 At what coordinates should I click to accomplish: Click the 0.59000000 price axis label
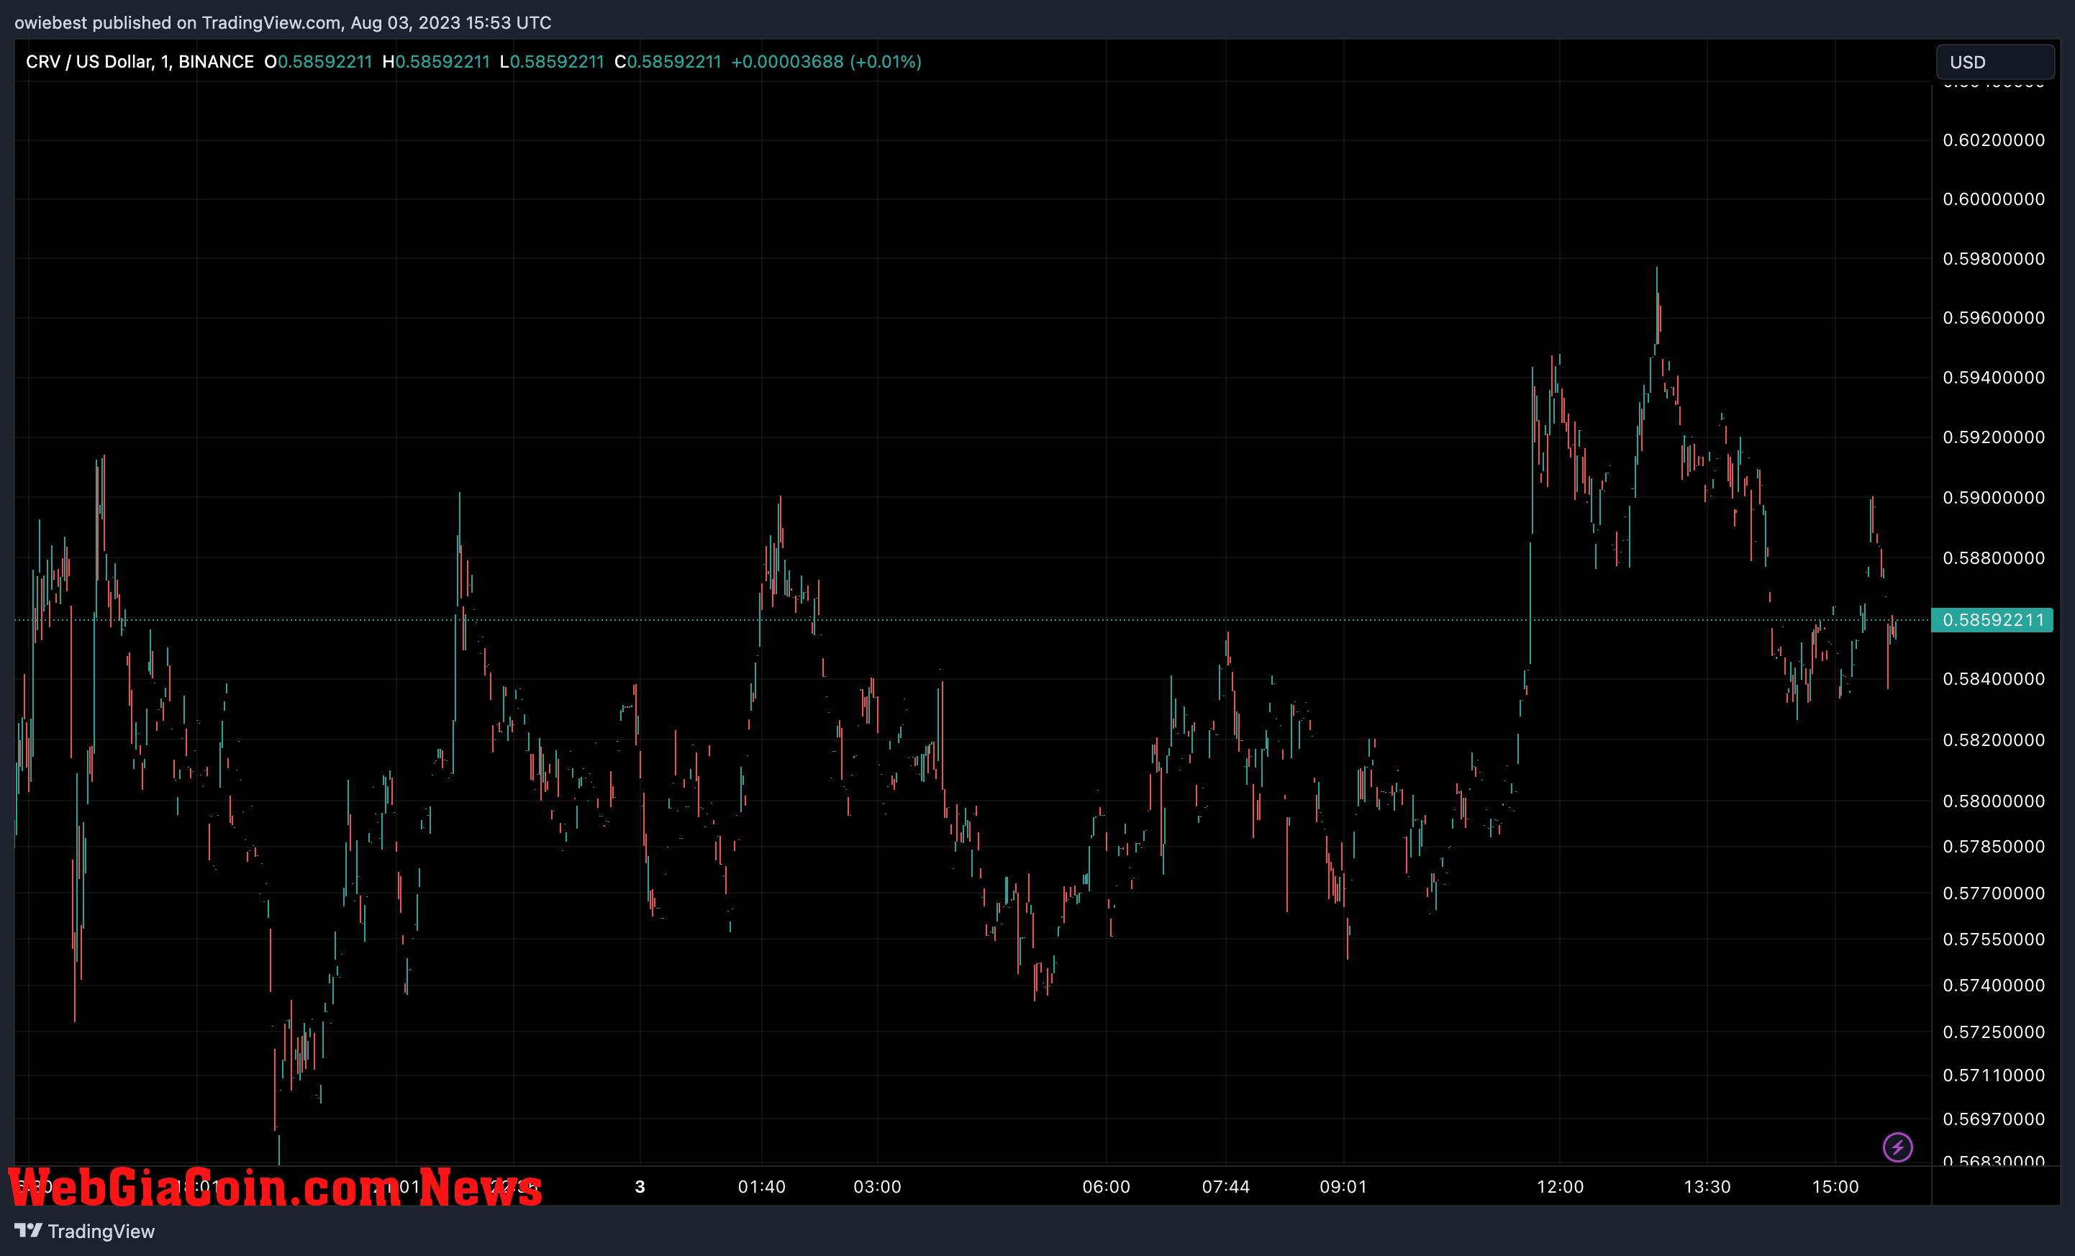click(1993, 498)
